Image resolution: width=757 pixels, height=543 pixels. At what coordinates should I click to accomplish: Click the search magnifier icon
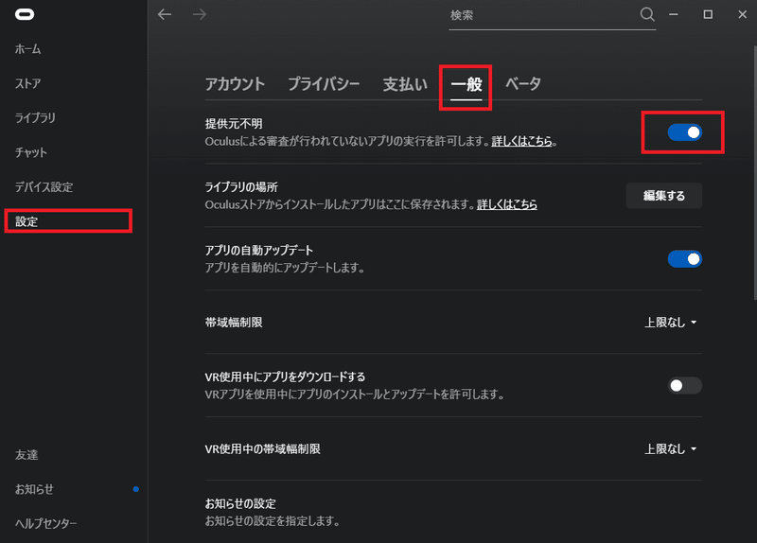(x=647, y=14)
